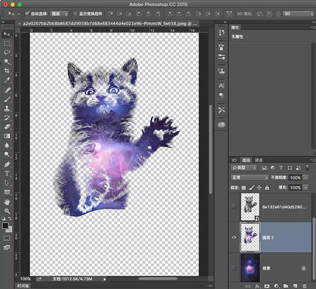Enable the 显示变换控件 checkbox
This screenshot has width=316, height=289.
[x=75, y=13]
